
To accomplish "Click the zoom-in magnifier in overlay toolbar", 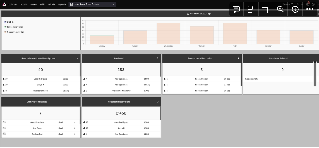I will 280,9.
